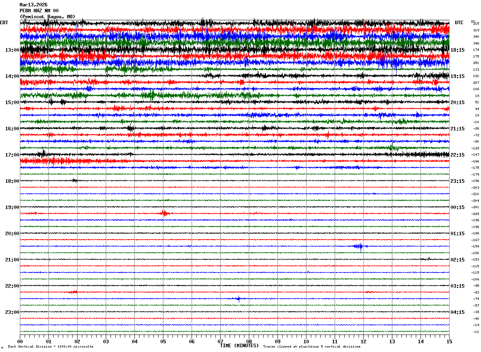Viewport: 481px width, 352px height.
Task: Click minute tick label 15 on time axis
Action: 449,341
